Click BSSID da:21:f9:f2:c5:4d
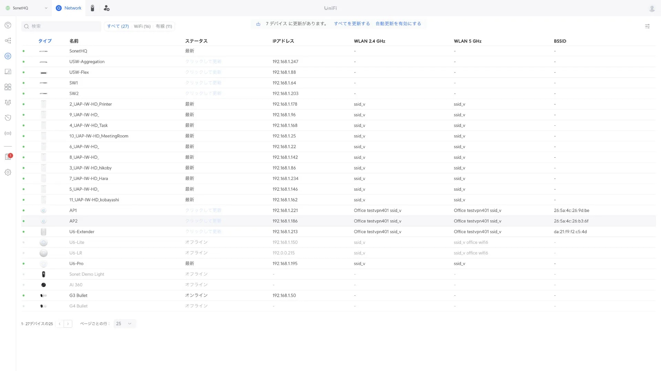Image resolution: width=661 pixels, height=371 pixels. pyautogui.click(x=570, y=232)
